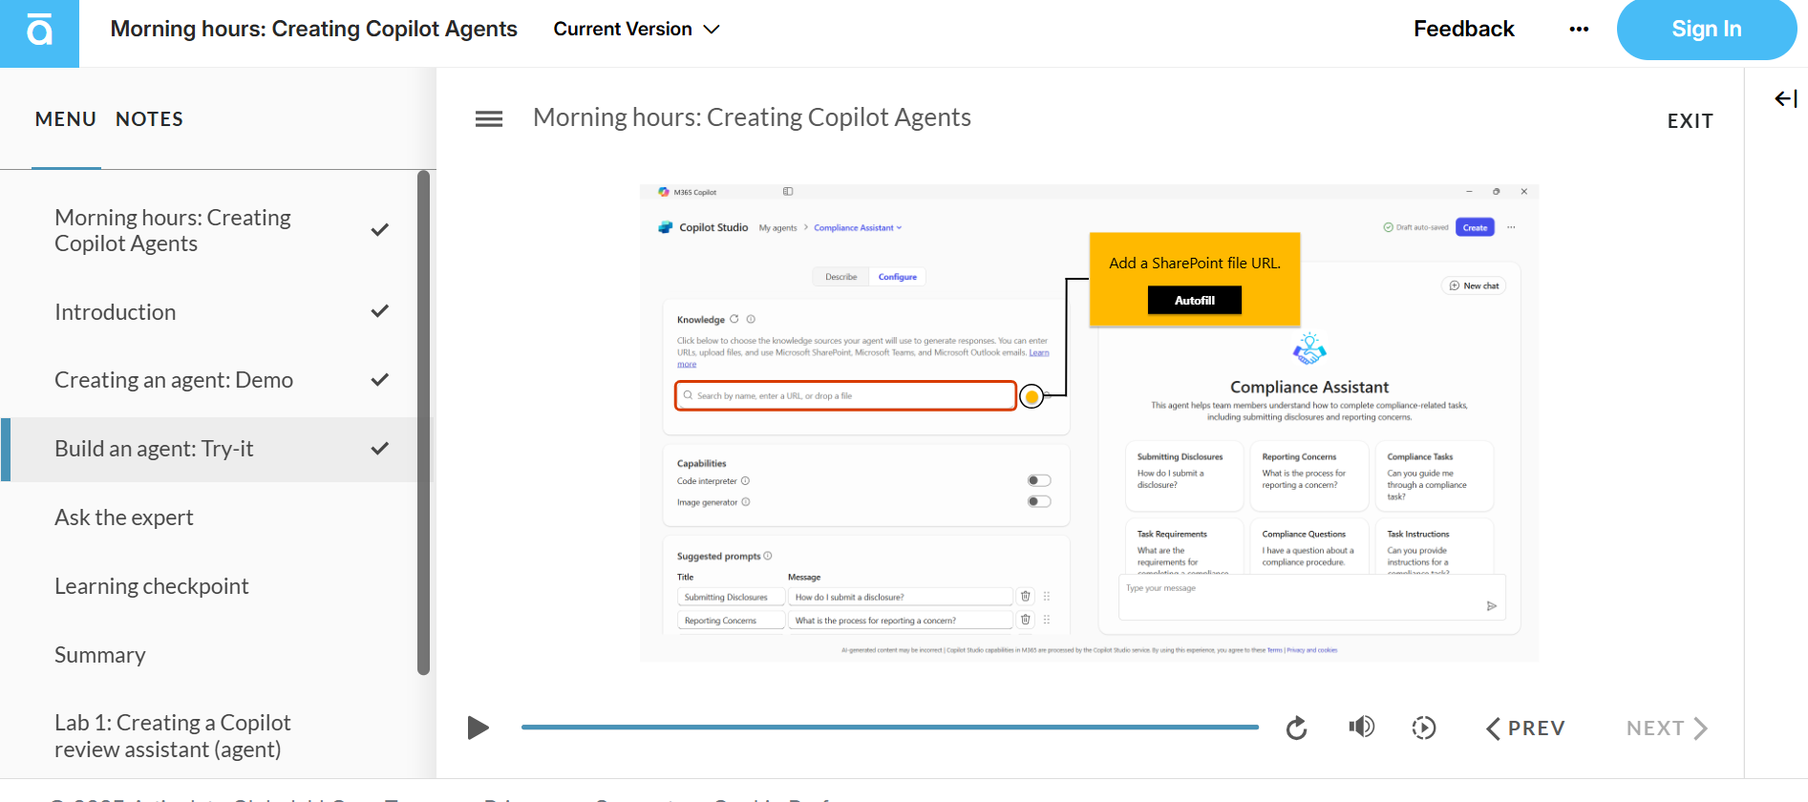Image resolution: width=1808 pixels, height=802 pixels.
Task: Click the Submitting Disclosures title field
Action: point(731,597)
